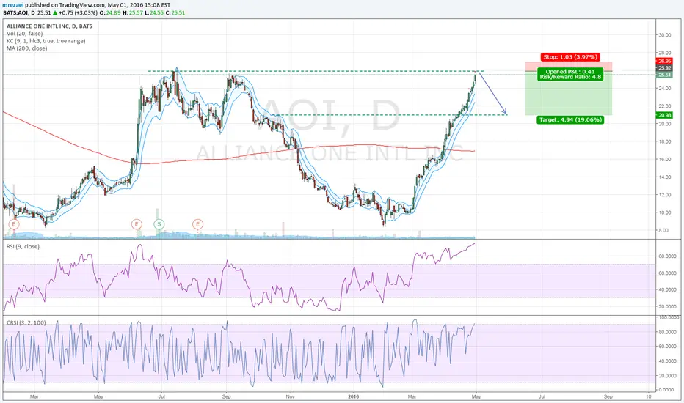Click the 2016 label on the time axis
The width and height of the screenshot is (684, 403).
[354, 396]
